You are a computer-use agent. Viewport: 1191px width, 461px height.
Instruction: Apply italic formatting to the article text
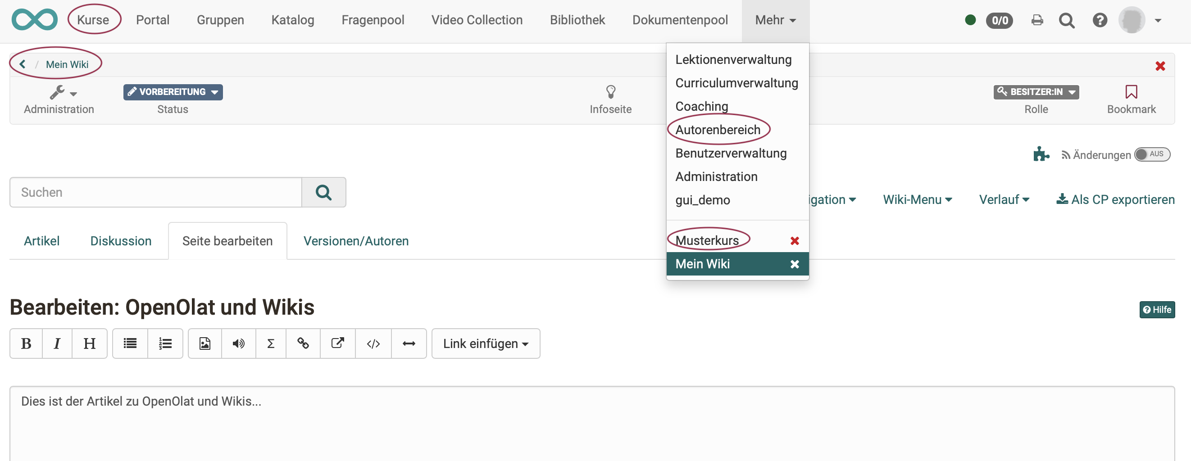pyautogui.click(x=57, y=343)
